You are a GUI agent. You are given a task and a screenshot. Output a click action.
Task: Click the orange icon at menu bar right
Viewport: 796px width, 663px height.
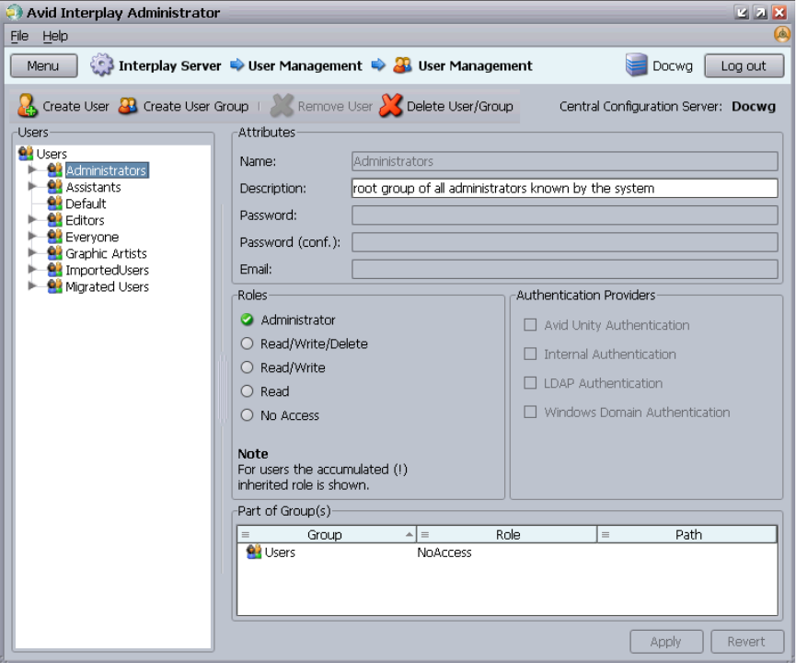point(782,35)
